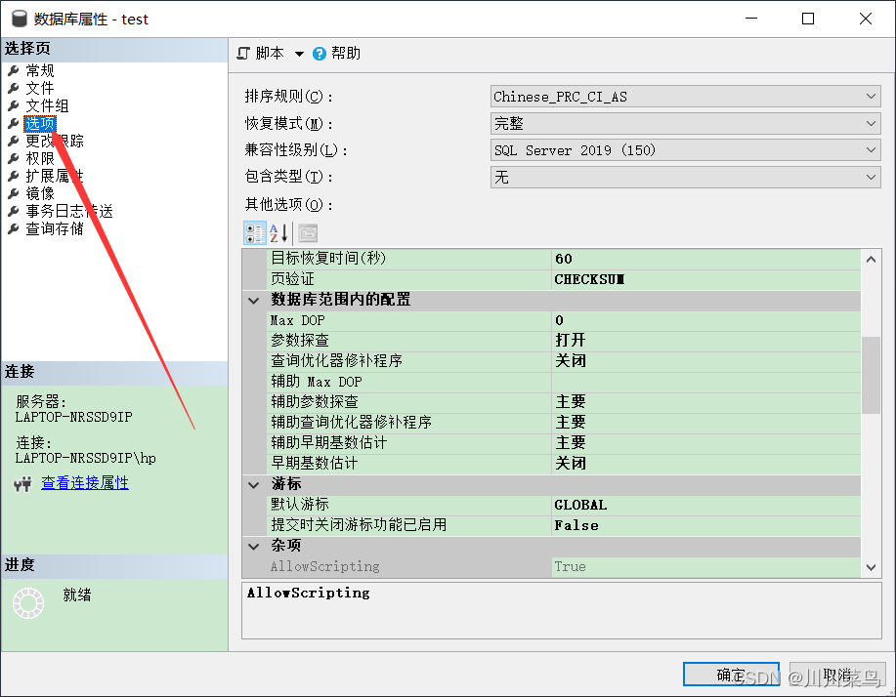Click the database icon in title bar
Screen dimensions: 896x697
(x=20, y=19)
